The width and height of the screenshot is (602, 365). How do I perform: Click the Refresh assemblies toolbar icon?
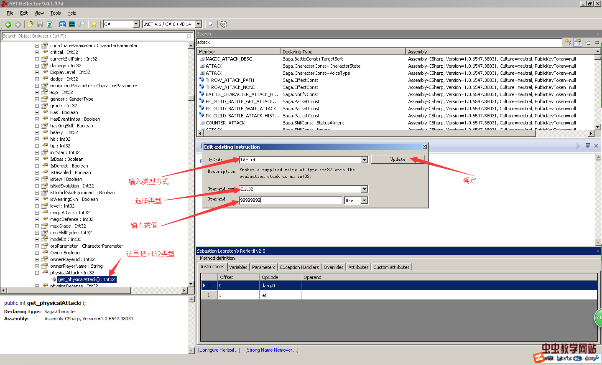pyautogui.click(x=49, y=24)
